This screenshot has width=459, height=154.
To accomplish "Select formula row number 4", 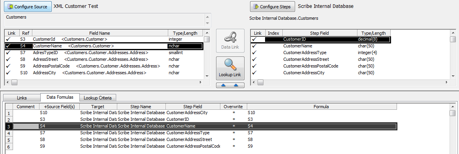I will [x=9, y=133].
